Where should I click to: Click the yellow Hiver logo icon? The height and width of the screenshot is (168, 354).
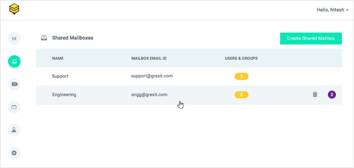pyautogui.click(x=14, y=9)
